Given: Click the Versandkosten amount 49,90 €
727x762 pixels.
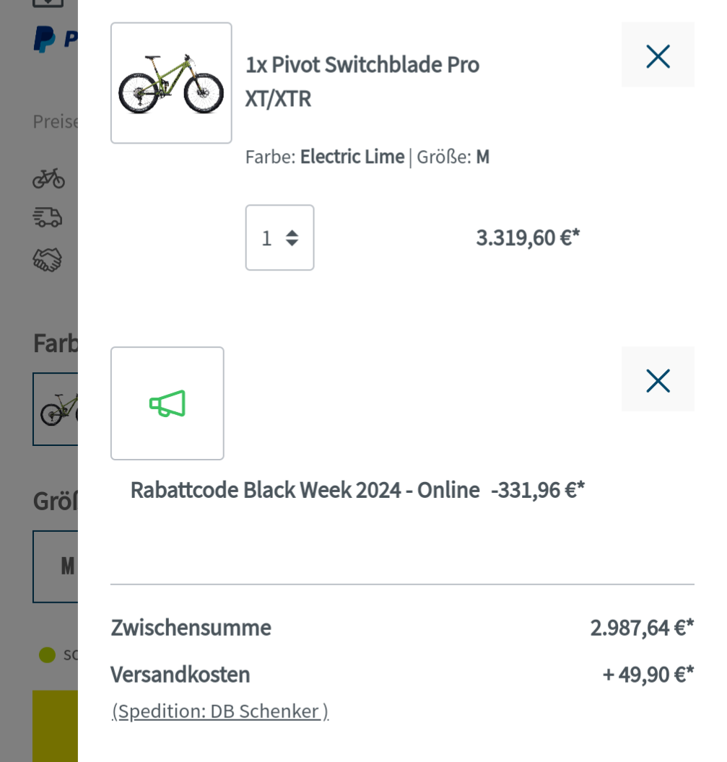Looking at the screenshot, I should coord(648,675).
